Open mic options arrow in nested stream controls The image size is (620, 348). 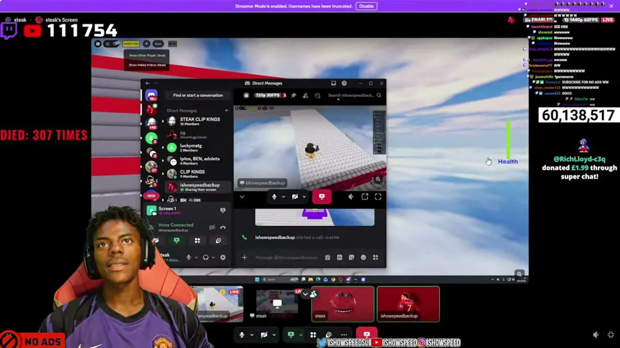(283, 197)
